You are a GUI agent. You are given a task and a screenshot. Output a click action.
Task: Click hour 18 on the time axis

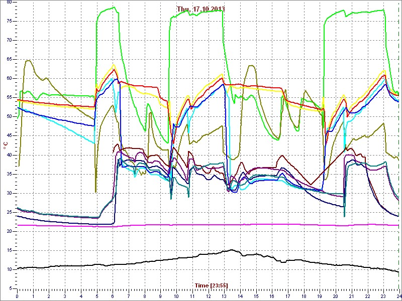[x=304, y=296]
